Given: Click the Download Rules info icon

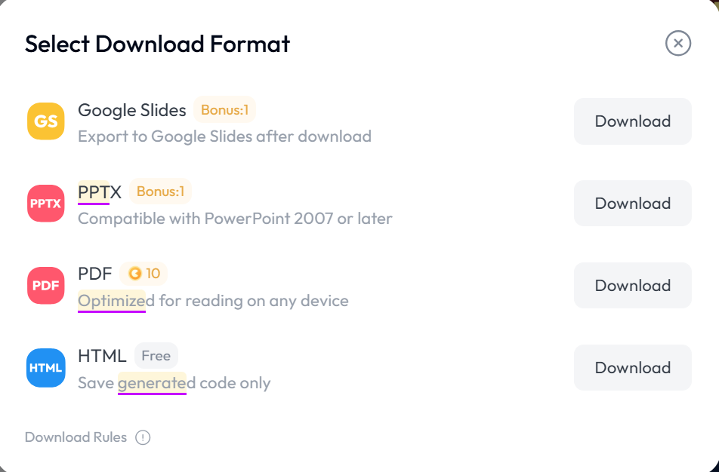Looking at the screenshot, I should tap(143, 437).
